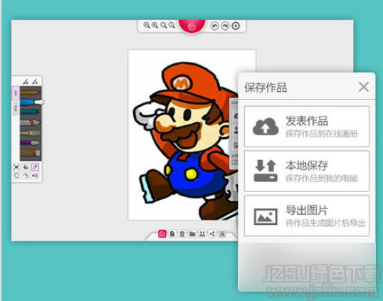Click the Mario drawing canvas
The height and width of the screenshot is (301, 383).
tap(183, 135)
